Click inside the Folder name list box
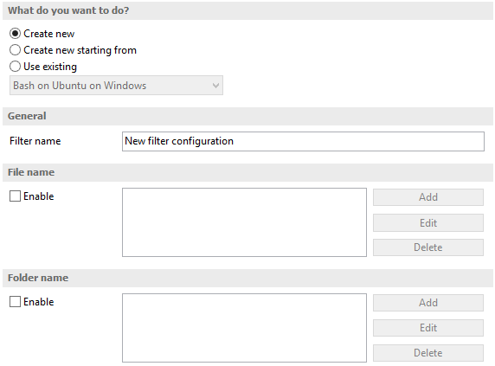This screenshot has width=495, height=366. [244, 328]
